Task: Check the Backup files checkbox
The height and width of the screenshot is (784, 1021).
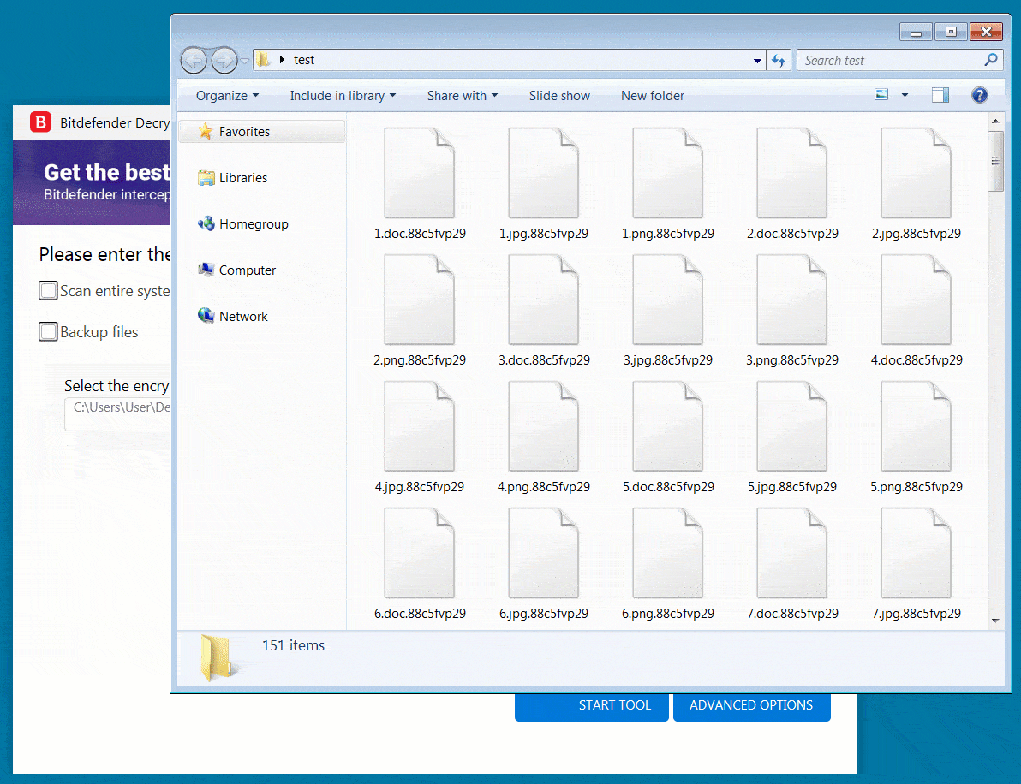Action: [48, 332]
